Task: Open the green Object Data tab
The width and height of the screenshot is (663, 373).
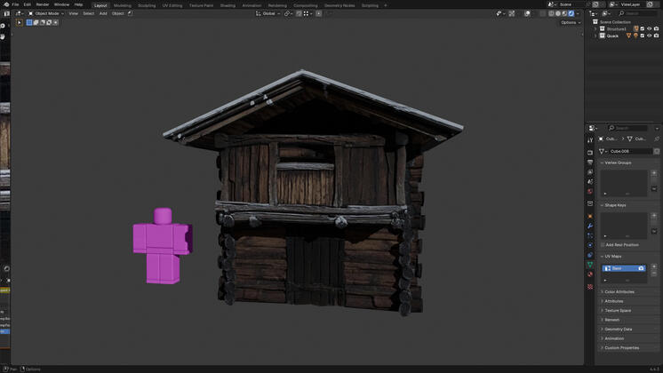Action: [590, 265]
